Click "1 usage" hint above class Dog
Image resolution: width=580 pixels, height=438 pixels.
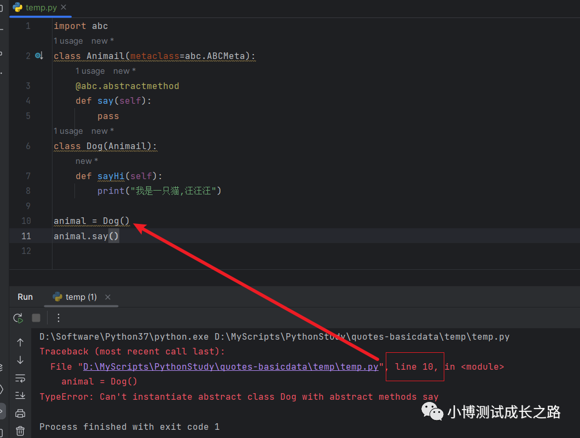pos(68,131)
